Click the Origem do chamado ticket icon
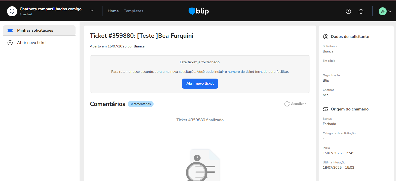This screenshot has height=181, width=396. click(326, 109)
